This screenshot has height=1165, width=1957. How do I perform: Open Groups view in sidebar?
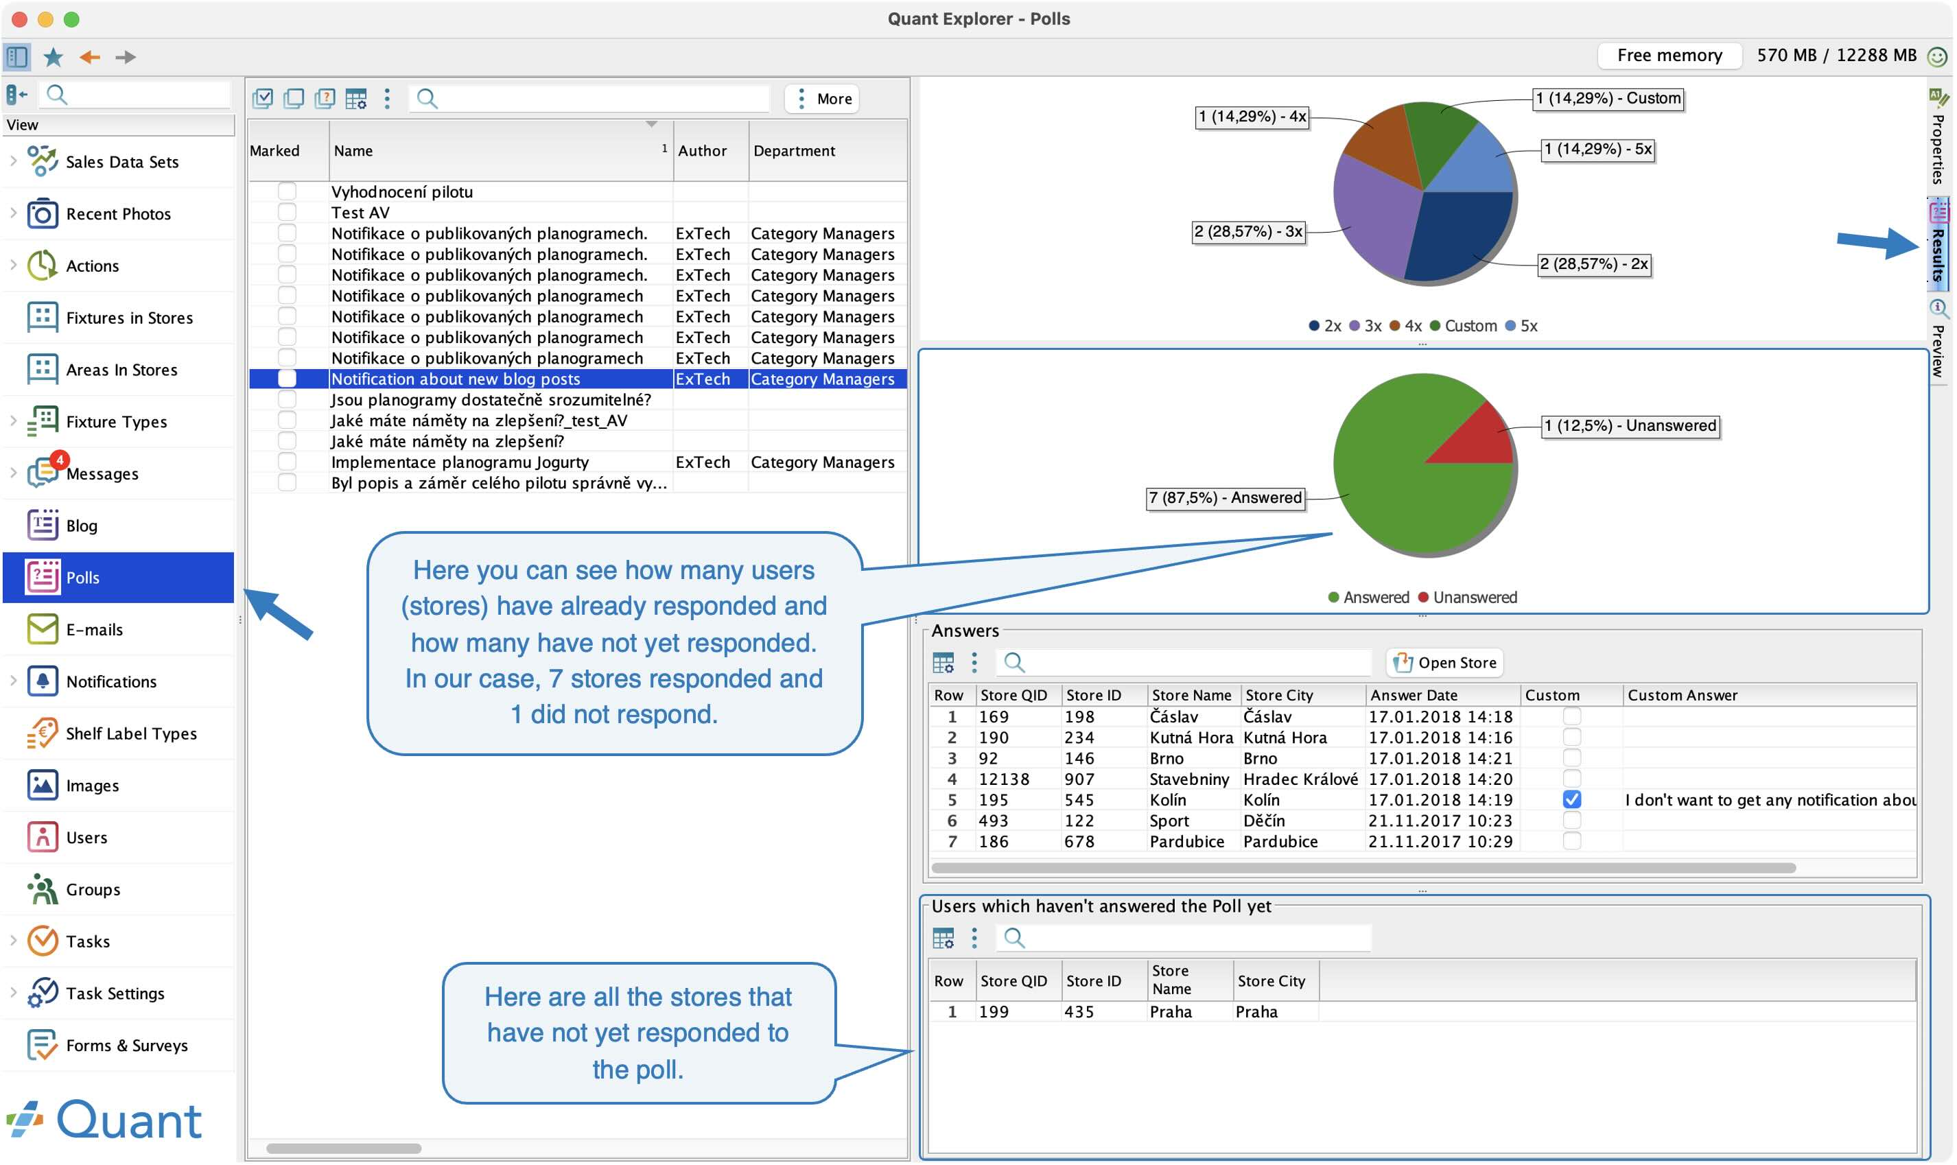(x=119, y=889)
